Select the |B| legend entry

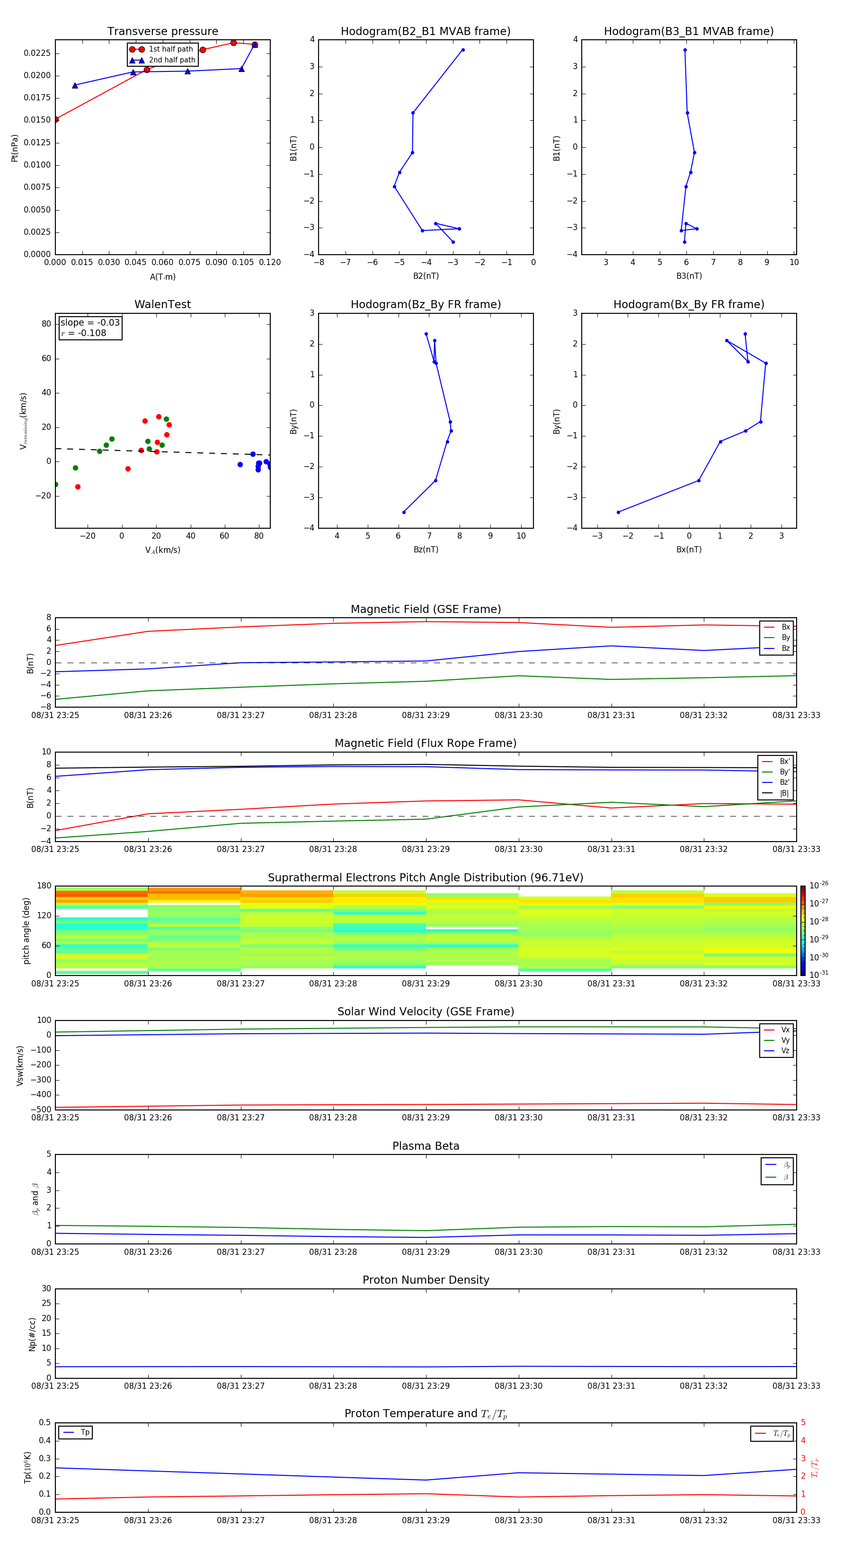point(776,793)
